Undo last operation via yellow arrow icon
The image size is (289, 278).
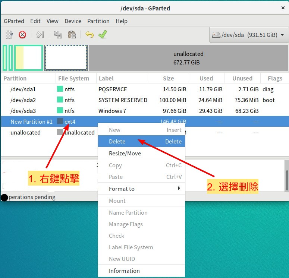click(89, 35)
